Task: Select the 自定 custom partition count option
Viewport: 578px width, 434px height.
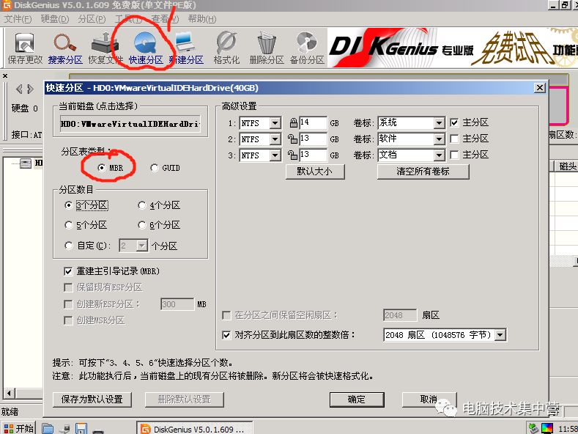Action: click(x=87, y=246)
